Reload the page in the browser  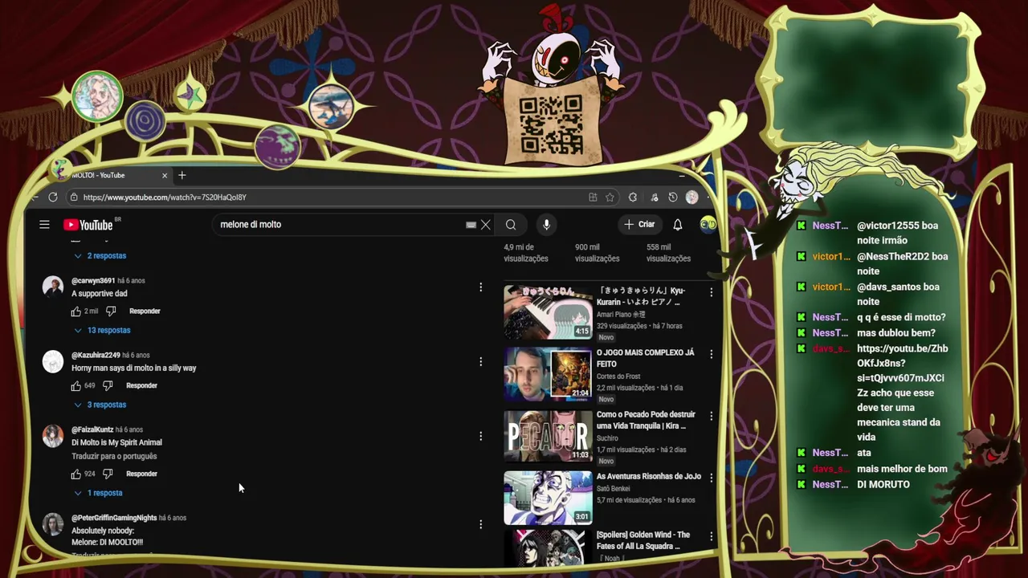tap(53, 197)
